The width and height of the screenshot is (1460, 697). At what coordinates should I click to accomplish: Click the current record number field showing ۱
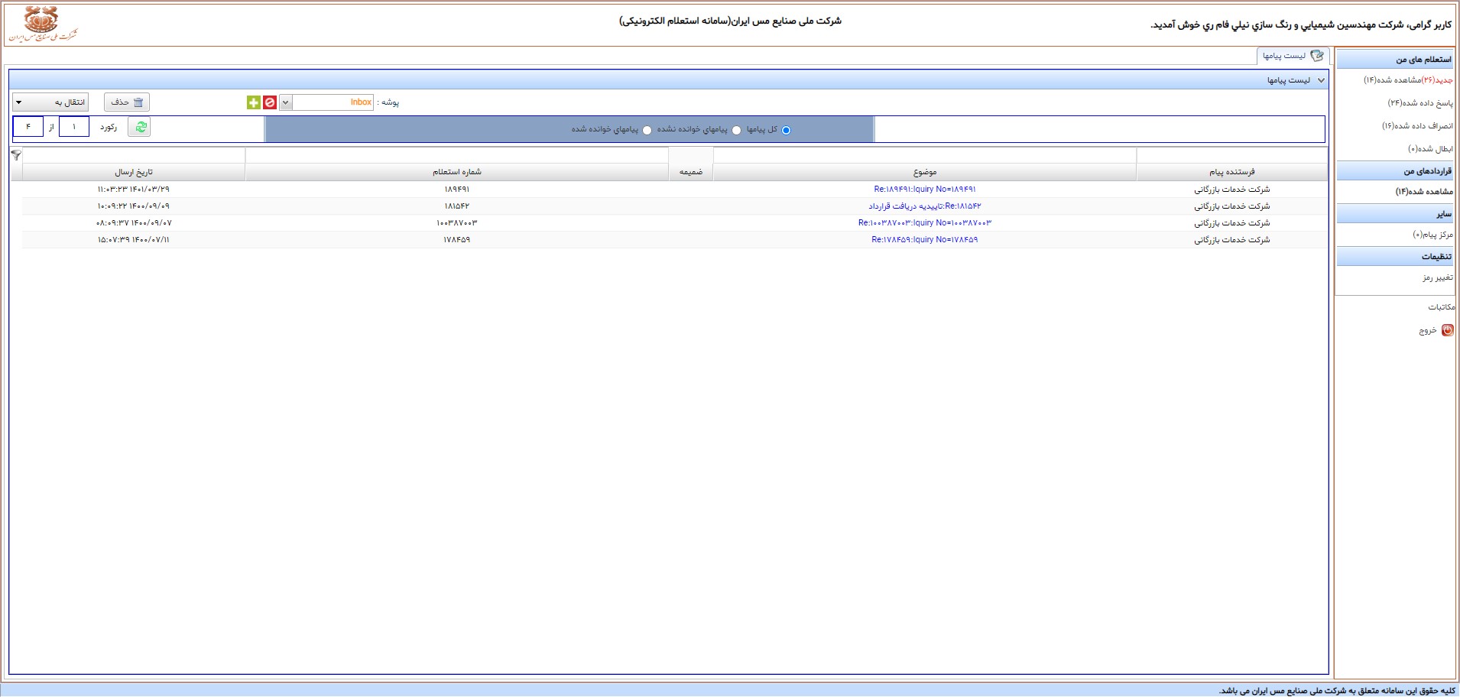click(x=74, y=127)
